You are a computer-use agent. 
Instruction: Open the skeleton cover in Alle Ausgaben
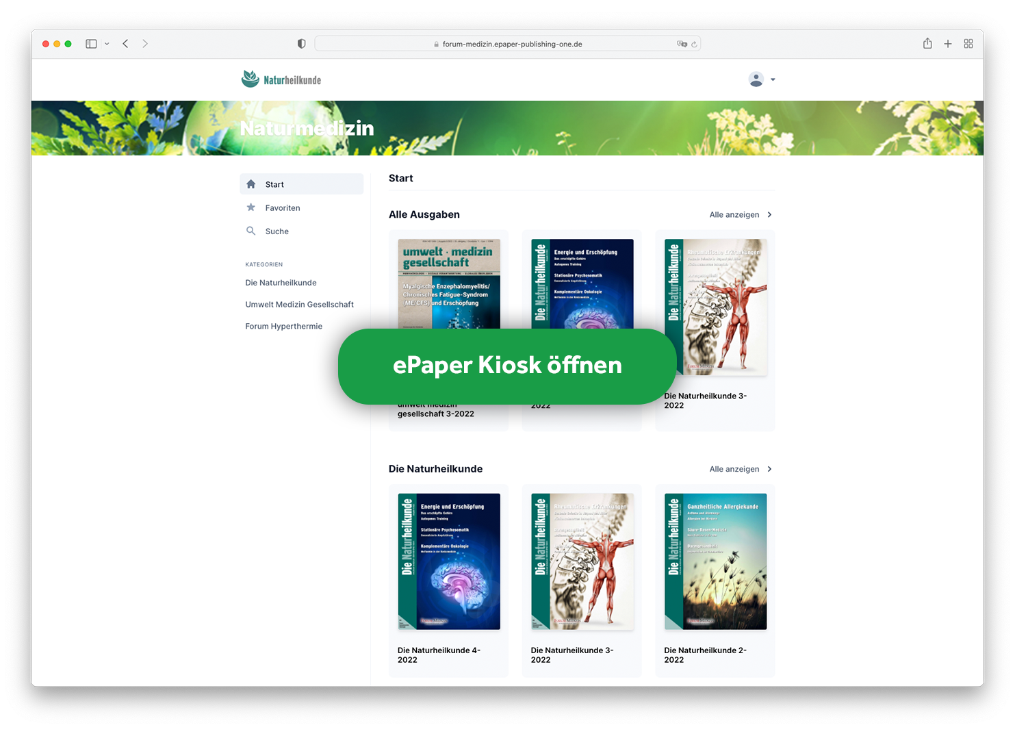[715, 307]
